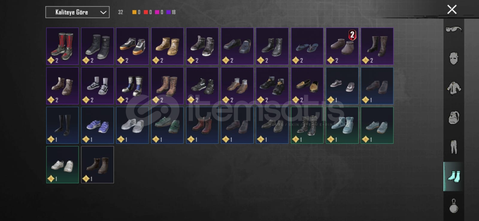Close the inventory with the X

click(x=452, y=9)
